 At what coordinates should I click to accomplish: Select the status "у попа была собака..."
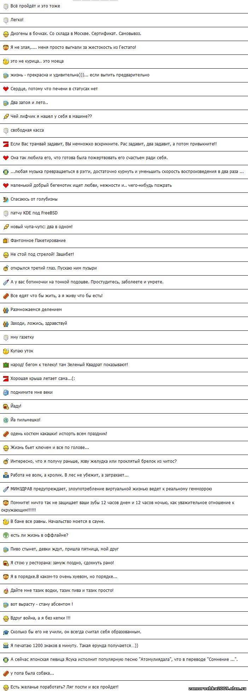tap(32, 673)
